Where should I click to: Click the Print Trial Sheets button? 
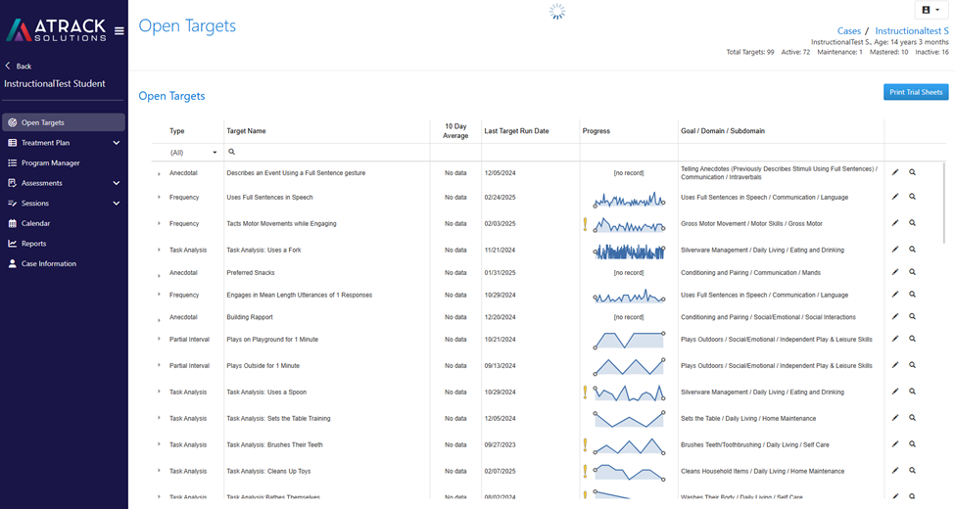click(x=916, y=92)
